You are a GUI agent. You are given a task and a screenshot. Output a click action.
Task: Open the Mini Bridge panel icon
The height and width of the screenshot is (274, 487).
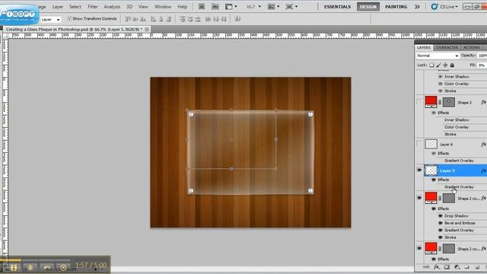point(215,7)
